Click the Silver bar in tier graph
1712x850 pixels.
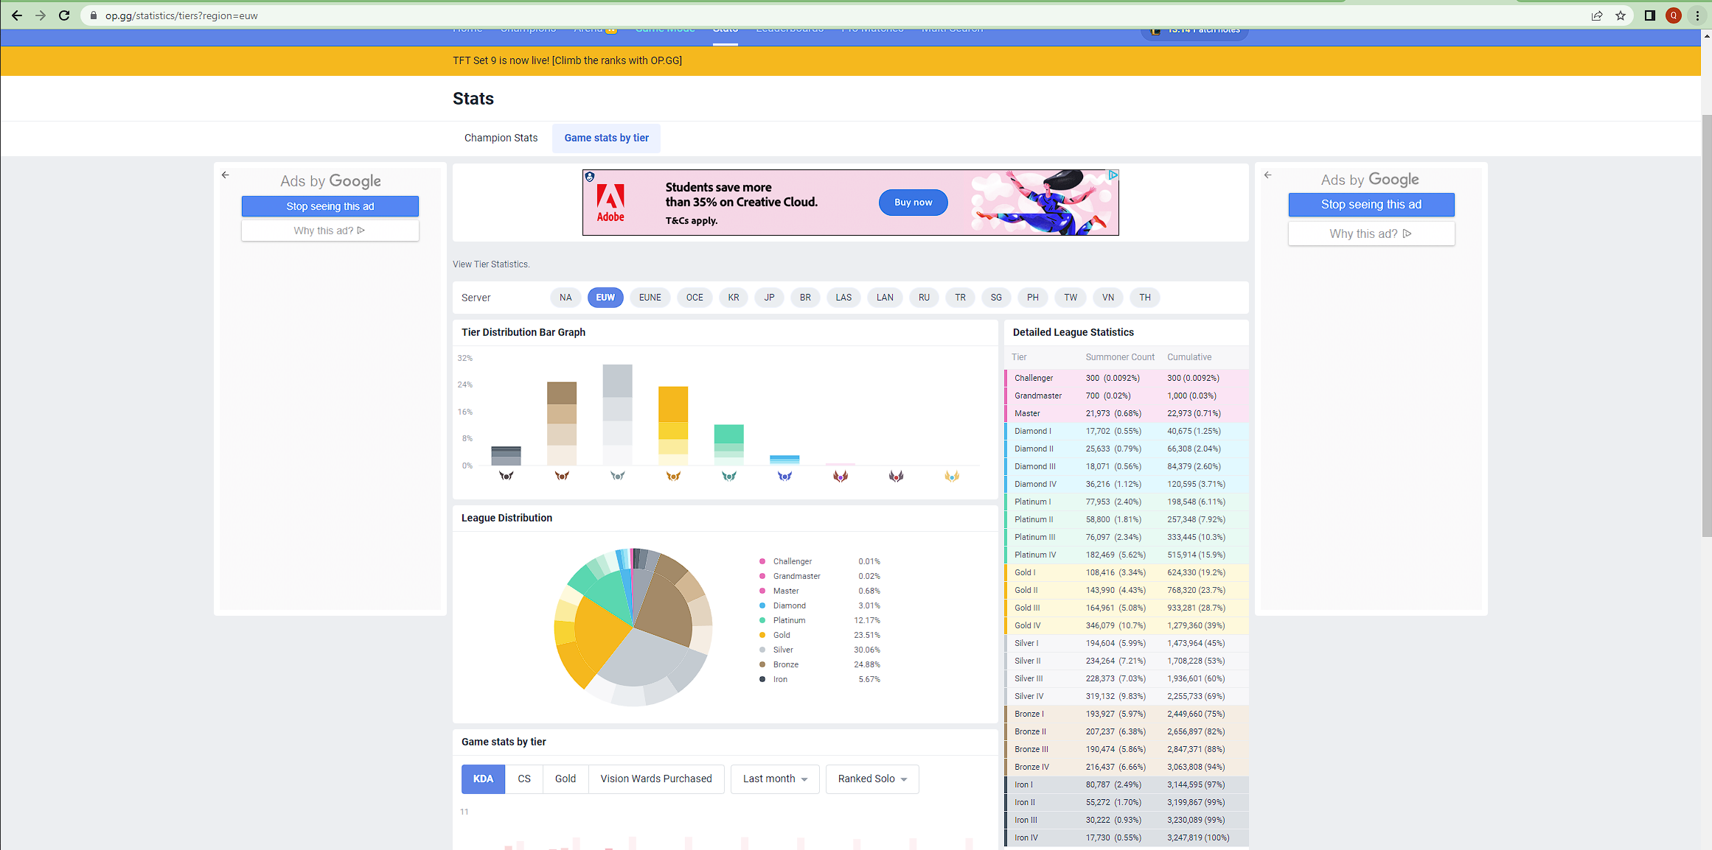617,415
